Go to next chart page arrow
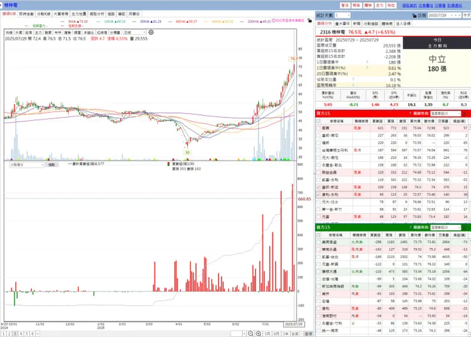The width and height of the screenshot is (471, 337). pos(38,333)
